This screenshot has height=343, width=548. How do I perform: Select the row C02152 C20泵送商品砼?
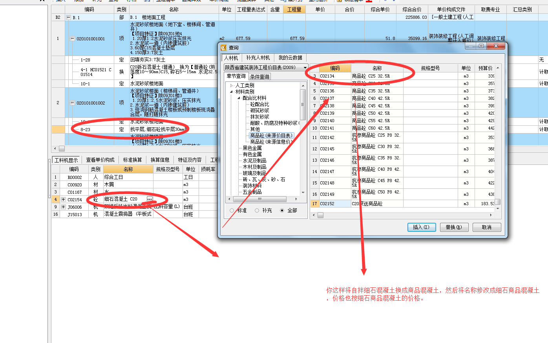point(403,204)
